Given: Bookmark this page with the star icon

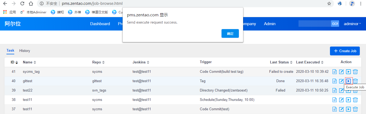Looking at the screenshot, I should coord(329,3).
